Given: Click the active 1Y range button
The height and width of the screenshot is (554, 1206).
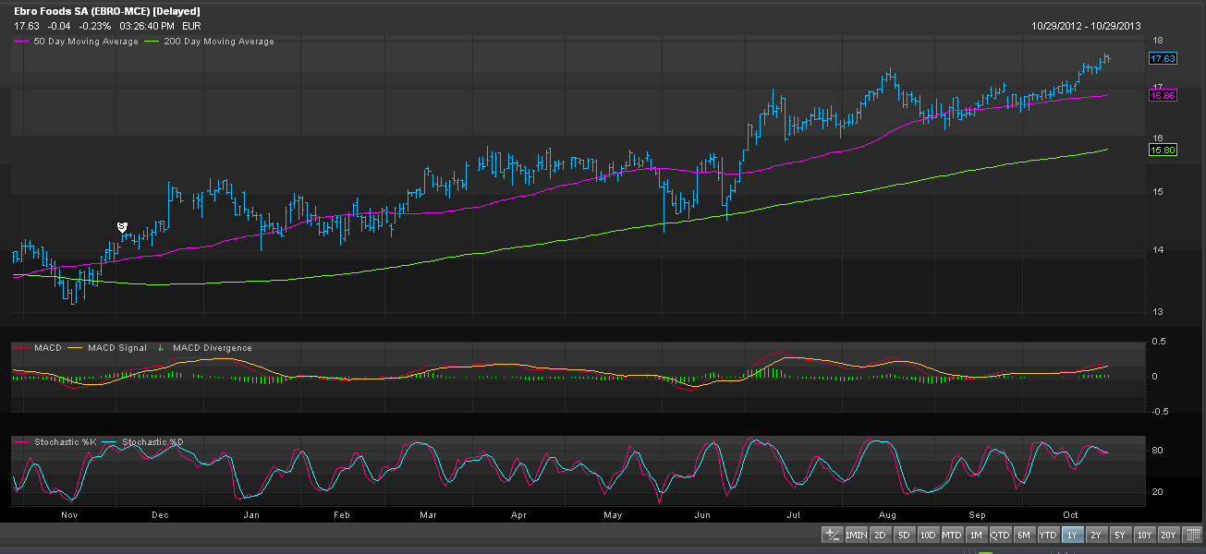Looking at the screenshot, I should pyautogui.click(x=1072, y=535).
